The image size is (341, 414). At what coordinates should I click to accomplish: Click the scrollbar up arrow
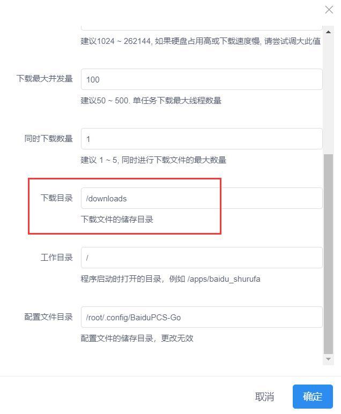(328, 32)
